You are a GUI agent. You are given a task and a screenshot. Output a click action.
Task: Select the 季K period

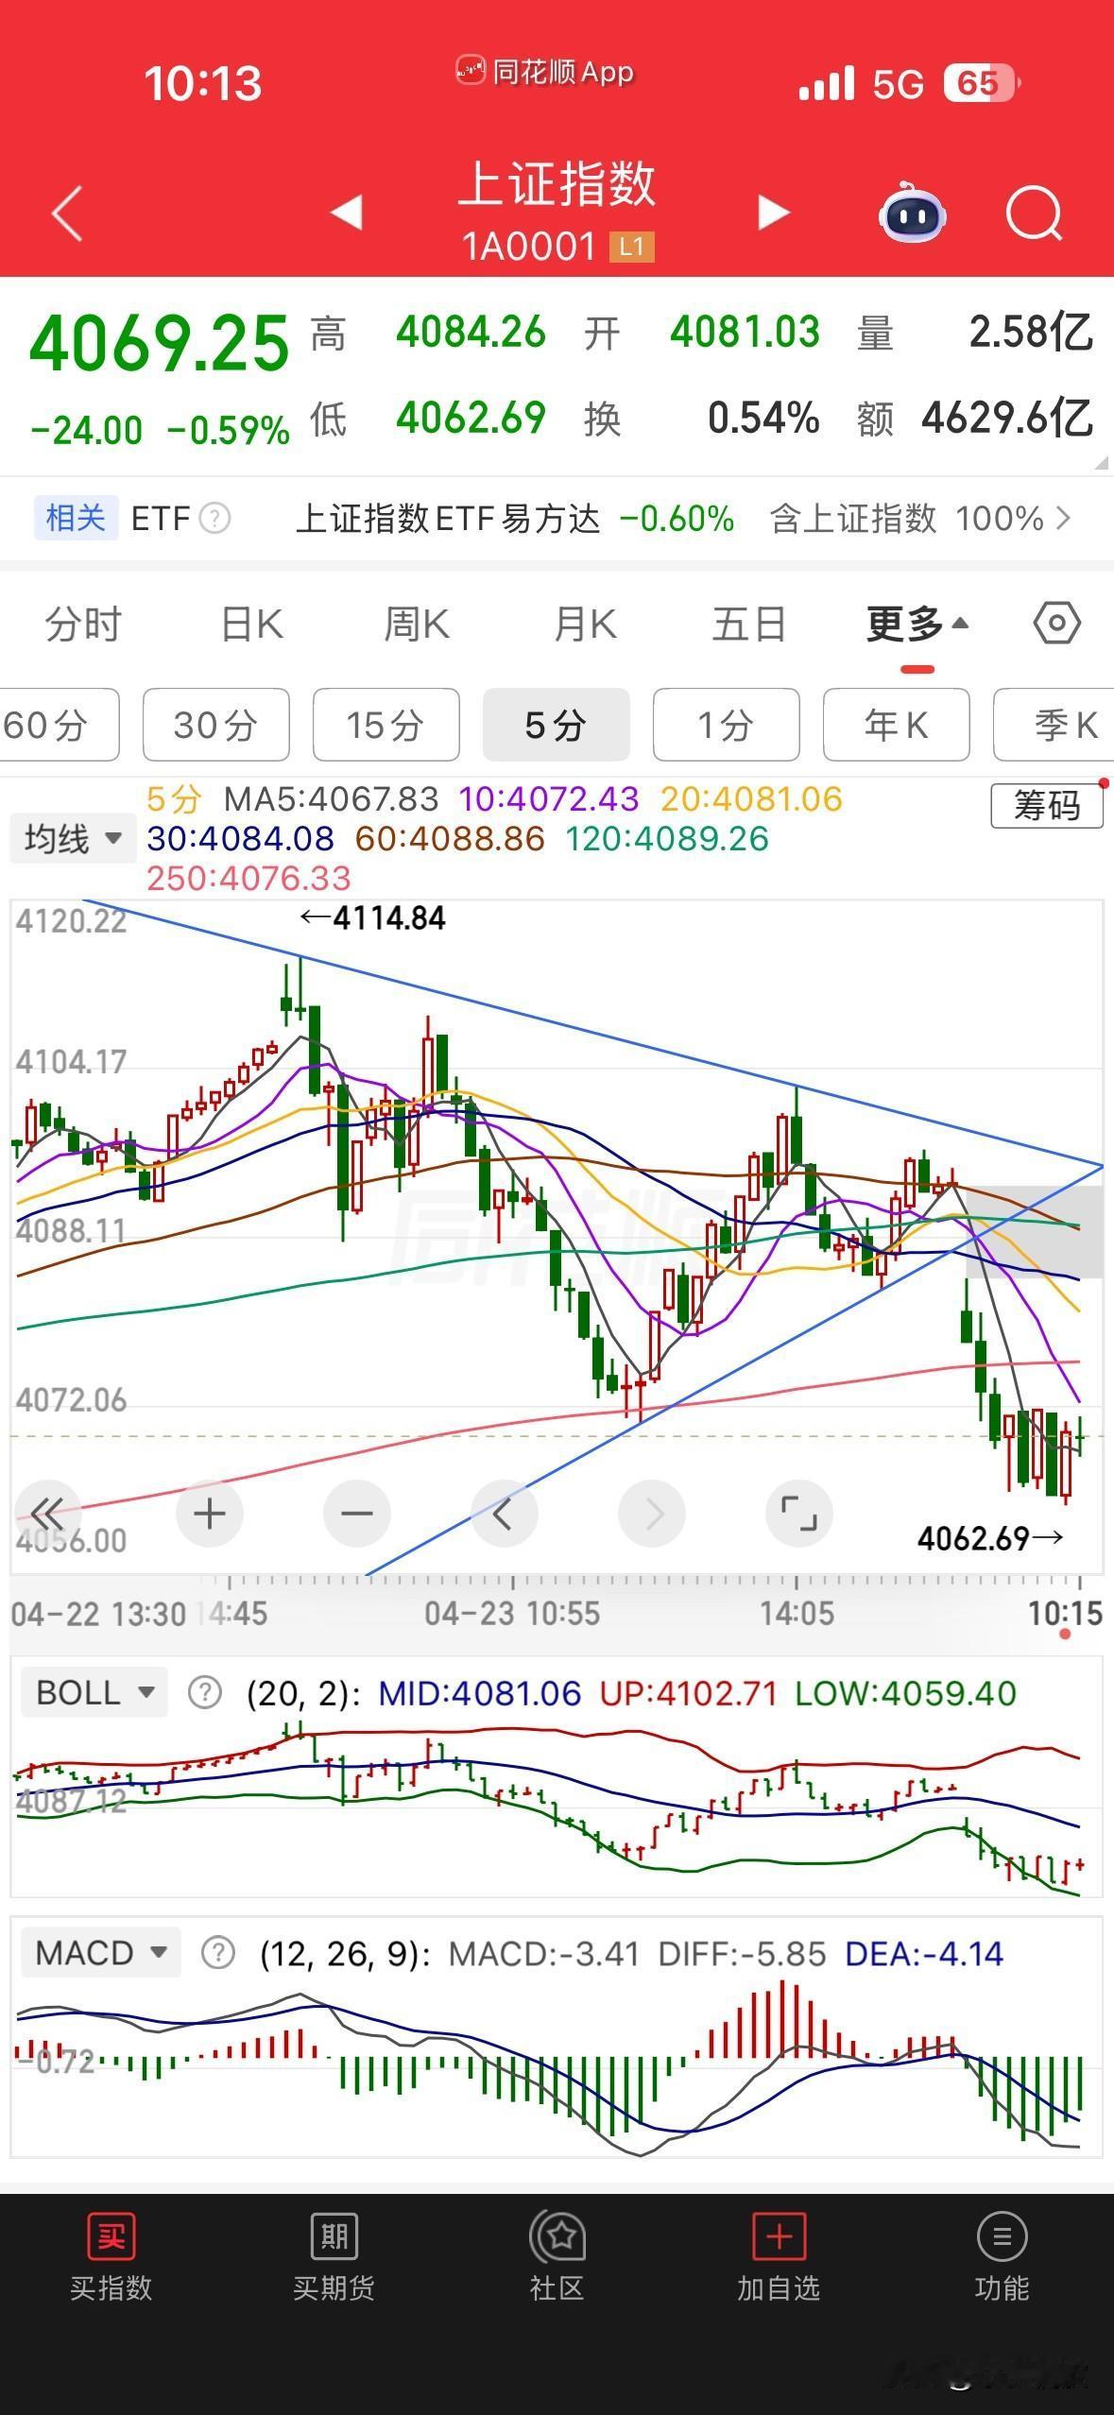1054,725
